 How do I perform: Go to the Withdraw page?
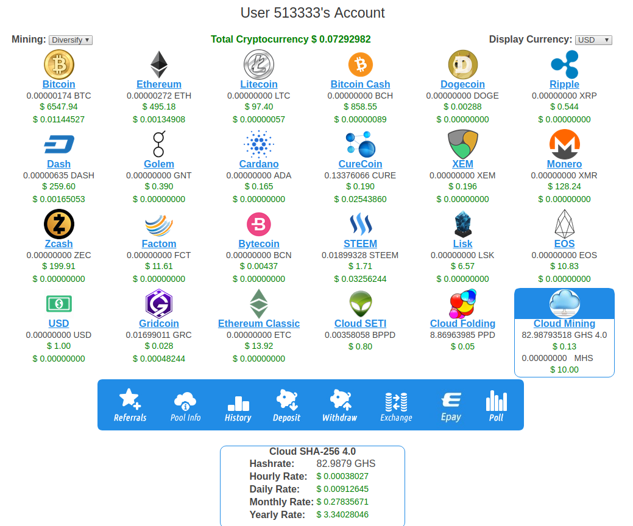(339, 405)
